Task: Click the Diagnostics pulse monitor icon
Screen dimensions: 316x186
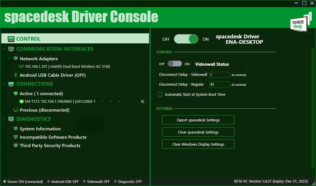Action: [11, 119]
